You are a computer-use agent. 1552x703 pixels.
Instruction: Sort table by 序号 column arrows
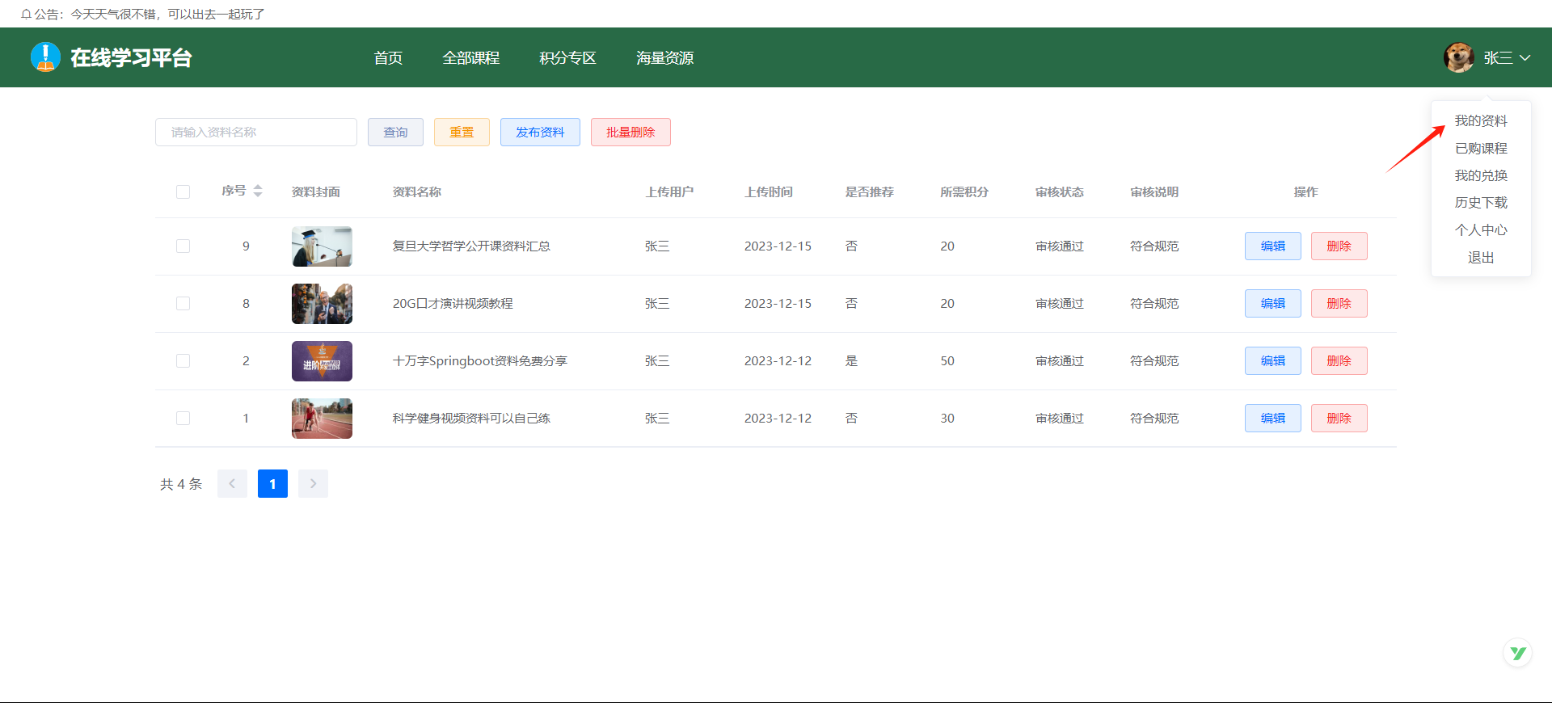(258, 191)
